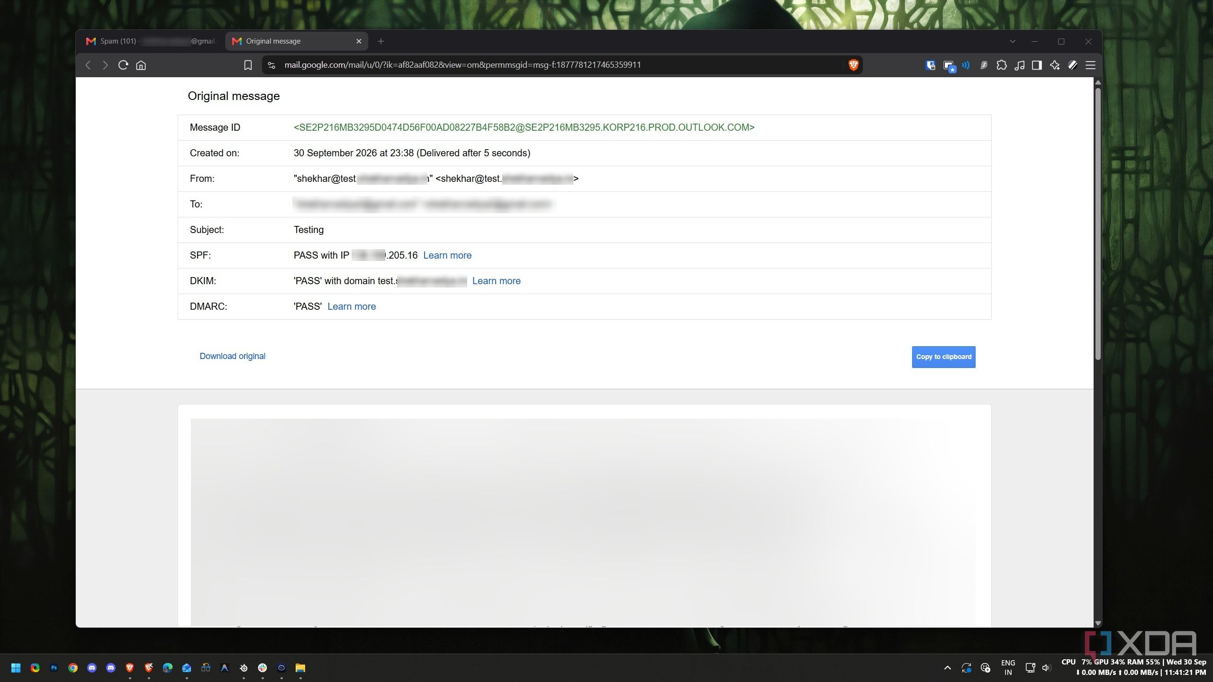
Task: Open Google Chrome from the taskbar
Action: coord(73,668)
